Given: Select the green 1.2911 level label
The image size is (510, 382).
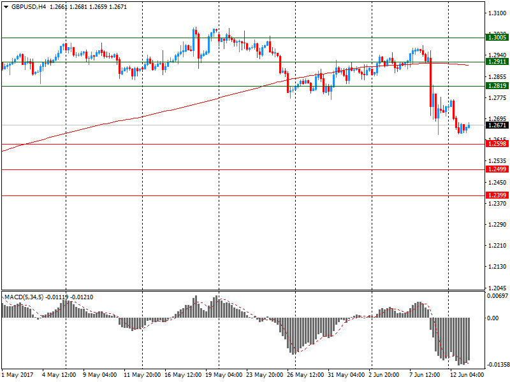Looking at the screenshot, I should (497, 62).
